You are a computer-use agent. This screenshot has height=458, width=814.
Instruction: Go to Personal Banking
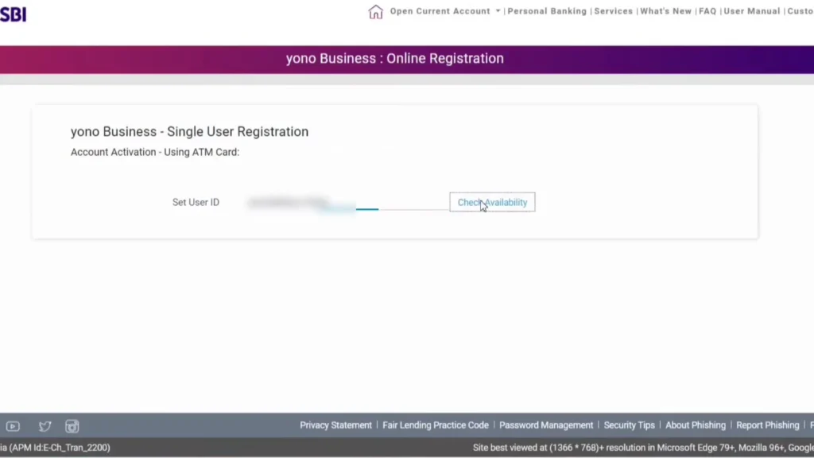pos(547,11)
